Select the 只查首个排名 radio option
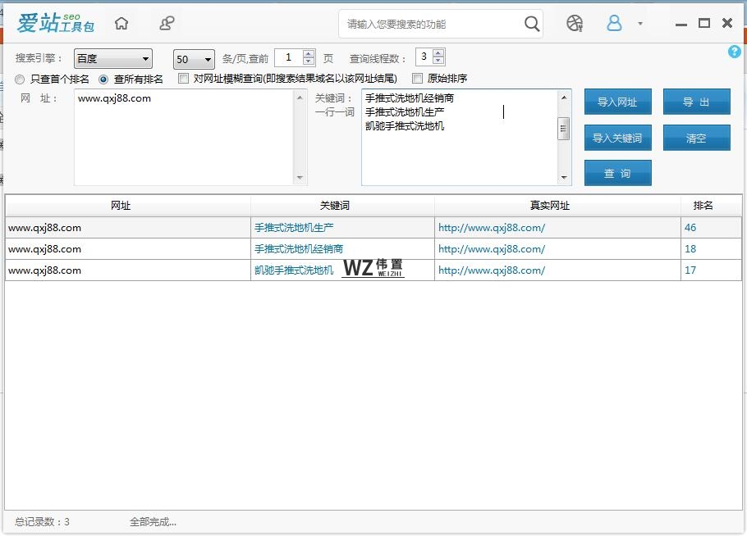The image size is (747, 536). click(x=20, y=79)
